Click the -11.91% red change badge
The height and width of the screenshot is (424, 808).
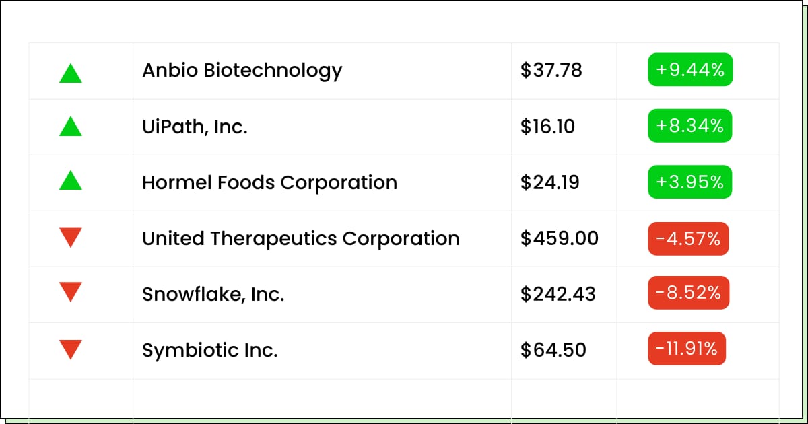[687, 349]
